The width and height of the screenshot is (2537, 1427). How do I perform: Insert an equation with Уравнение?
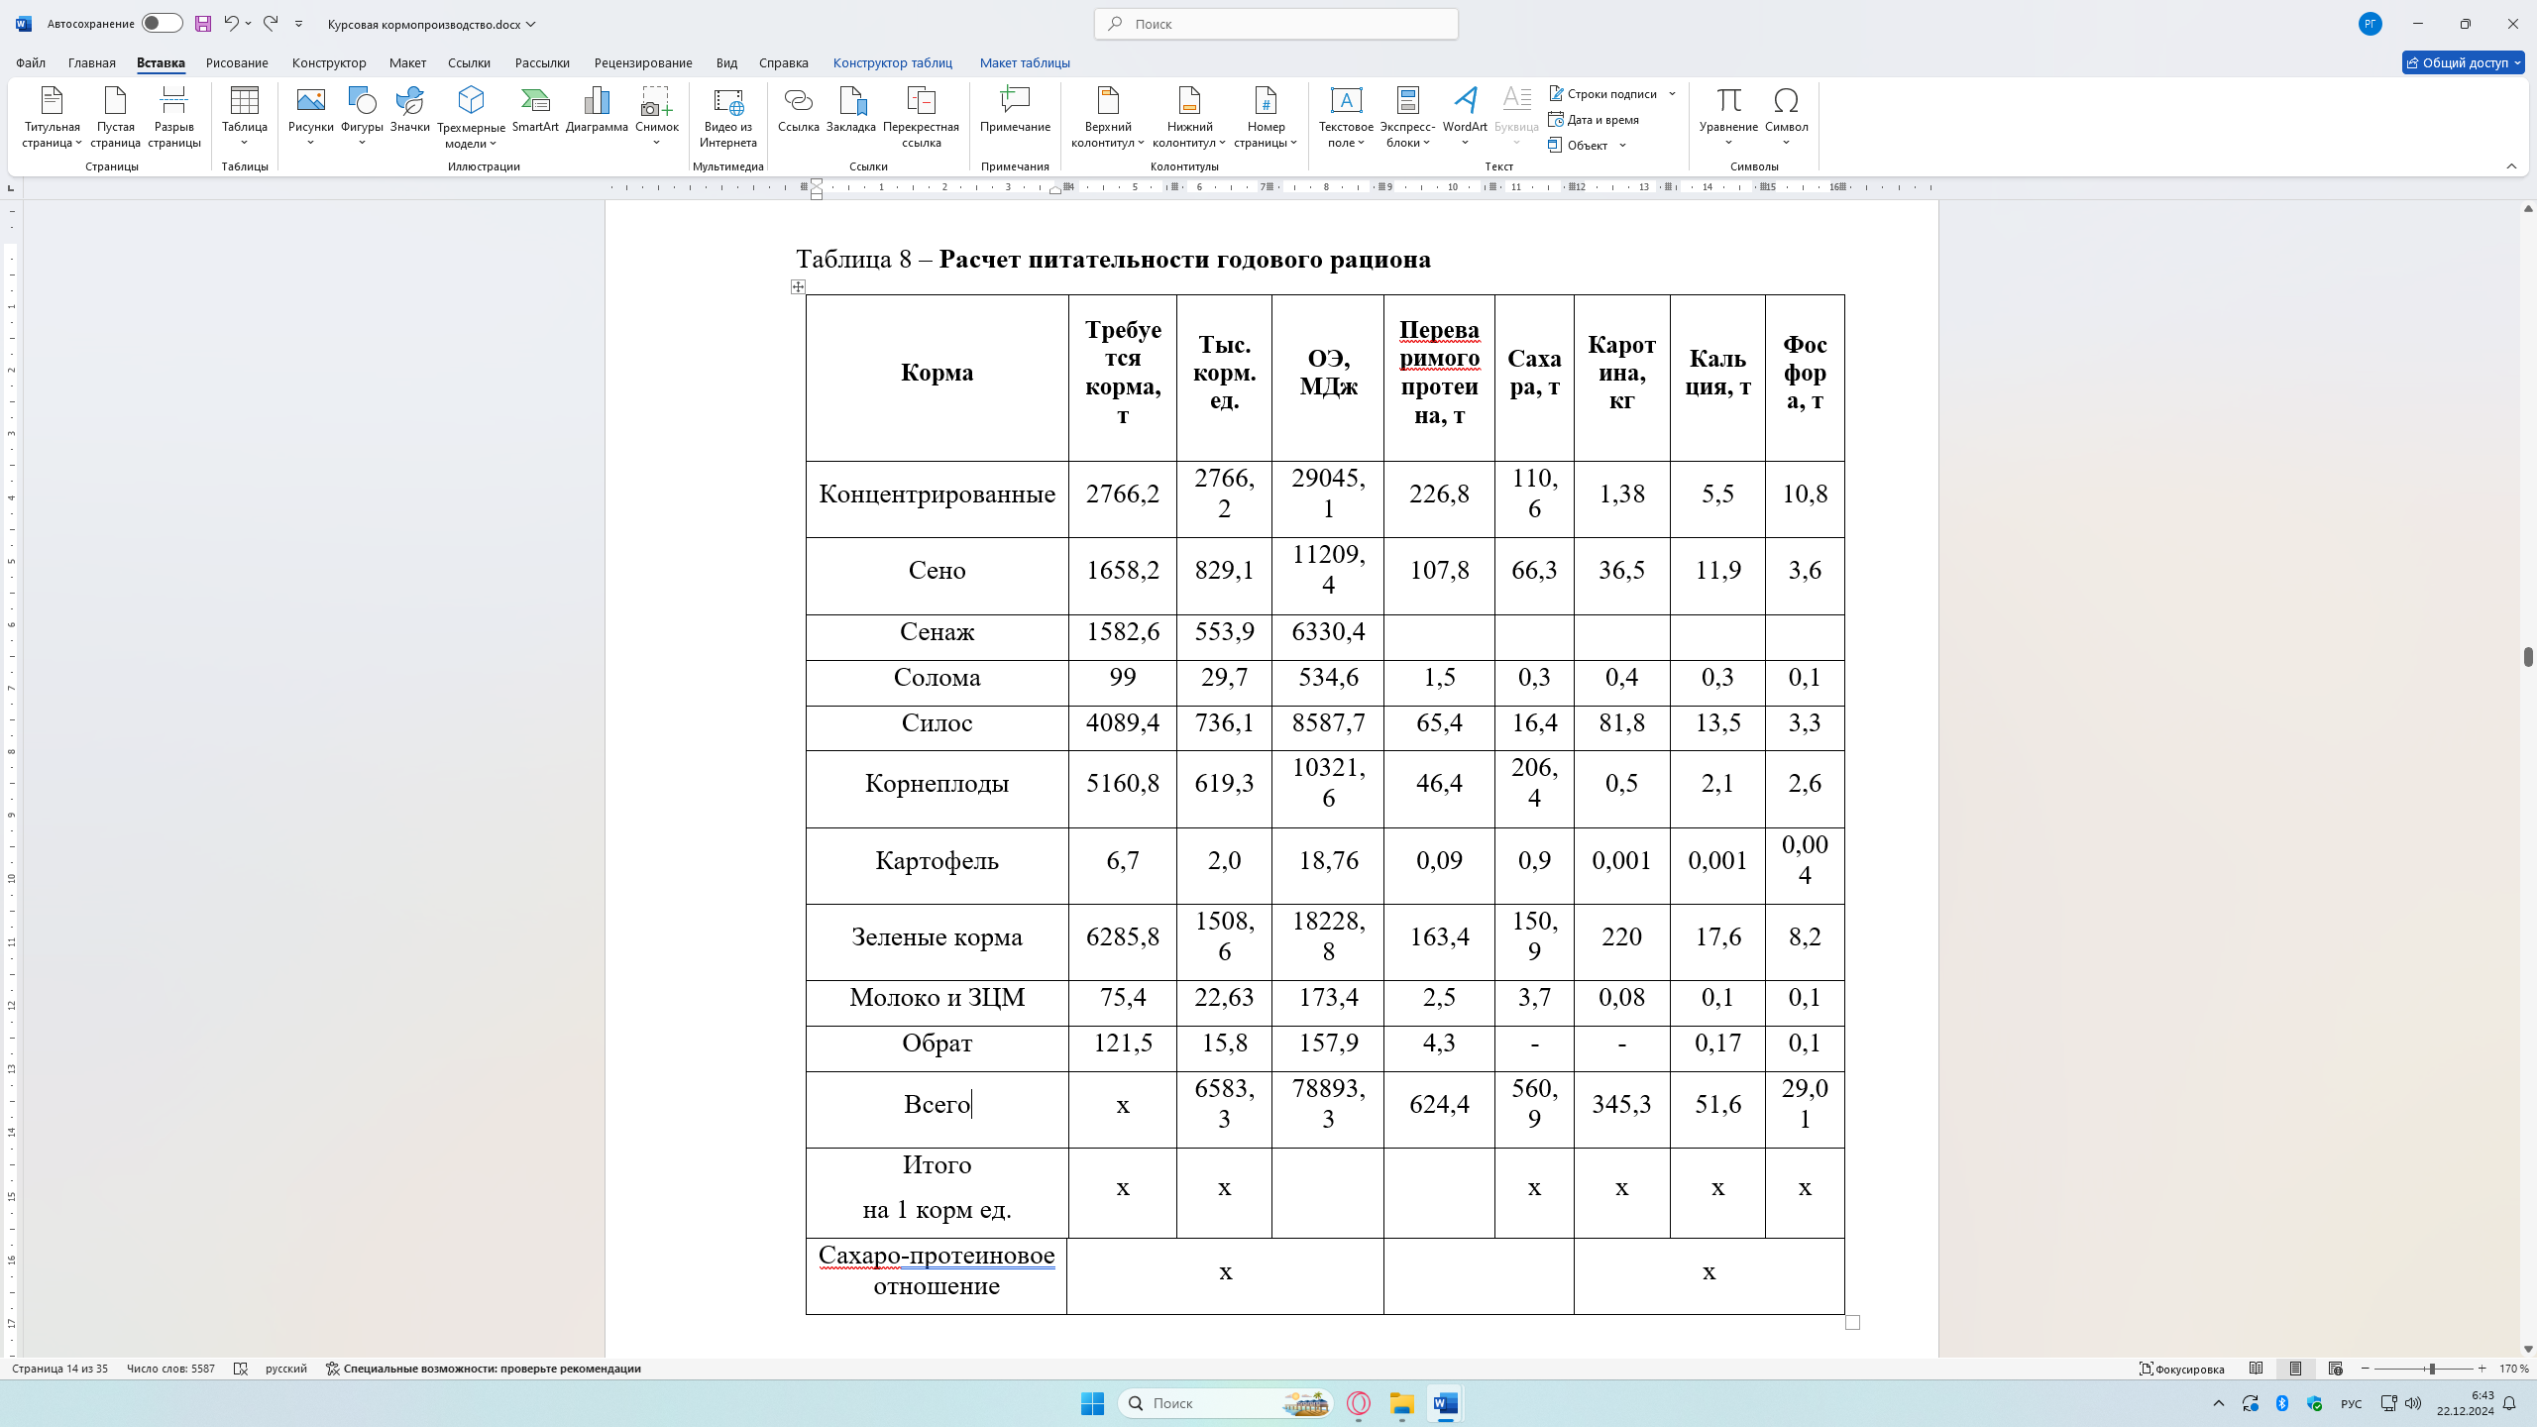[x=1728, y=117]
